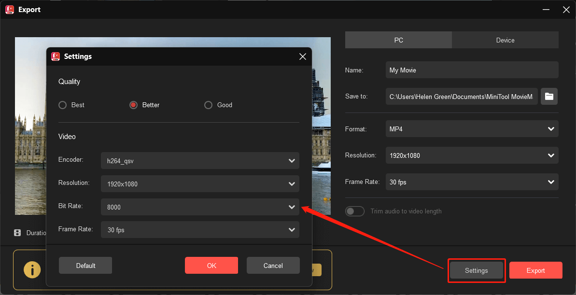Image resolution: width=576 pixels, height=295 pixels.
Task: Switch to the PC export tab
Action: coord(399,40)
